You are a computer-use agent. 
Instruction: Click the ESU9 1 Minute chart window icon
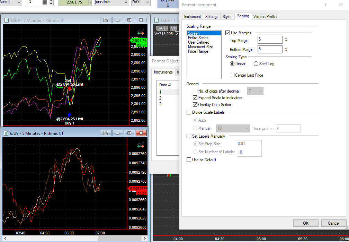[156, 20]
